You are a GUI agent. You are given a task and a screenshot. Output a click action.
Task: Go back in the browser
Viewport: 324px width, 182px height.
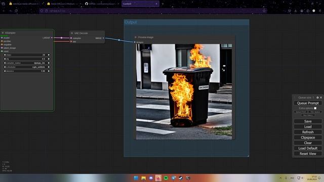point(4,11)
